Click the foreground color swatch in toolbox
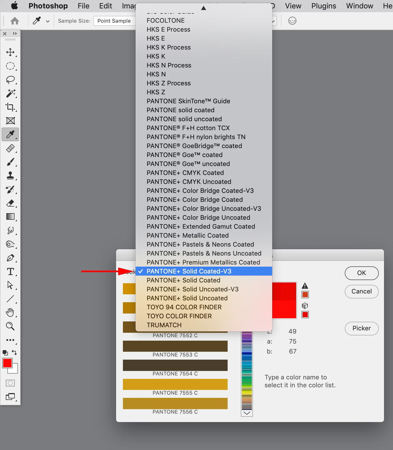The height and width of the screenshot is (450, 393). (7, 363)
